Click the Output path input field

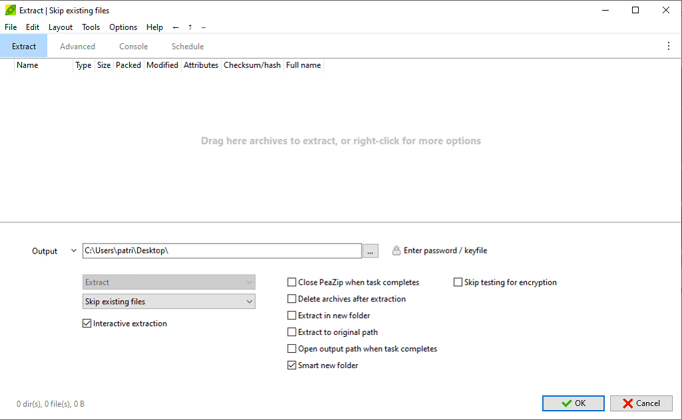point(222,251)
